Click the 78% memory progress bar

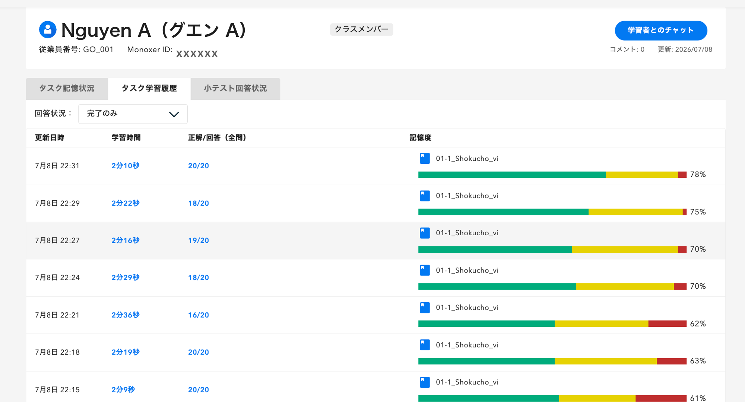point(552,175)
